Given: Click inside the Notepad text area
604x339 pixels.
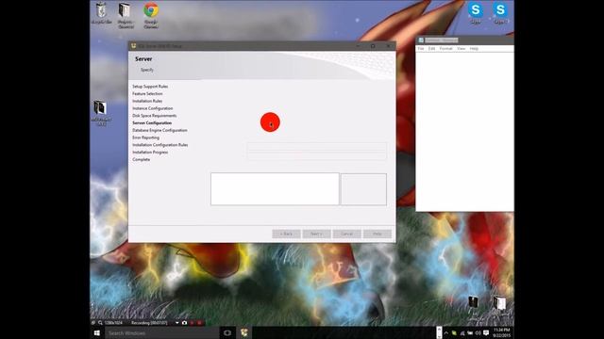Looking at the screenshot, I should pyautogui.click(x=464, y=132).
